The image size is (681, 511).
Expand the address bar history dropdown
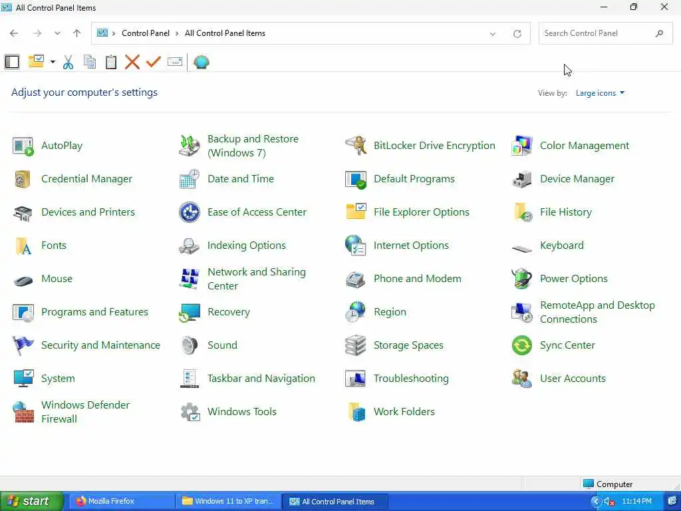(x=493, y=34)
